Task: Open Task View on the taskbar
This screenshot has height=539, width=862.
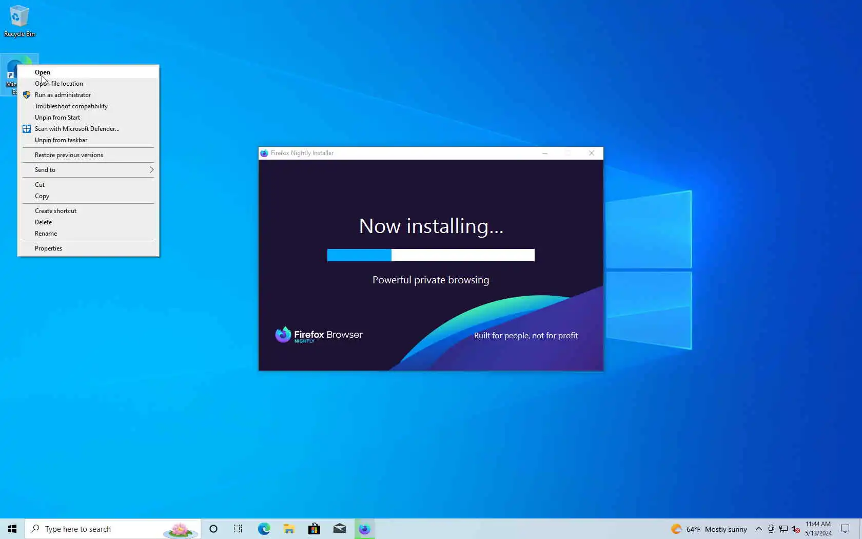Action: (x=238, y=529)
